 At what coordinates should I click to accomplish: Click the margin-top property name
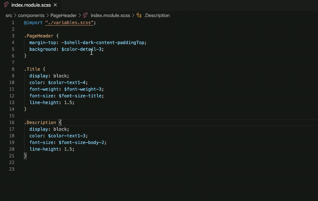43,43
